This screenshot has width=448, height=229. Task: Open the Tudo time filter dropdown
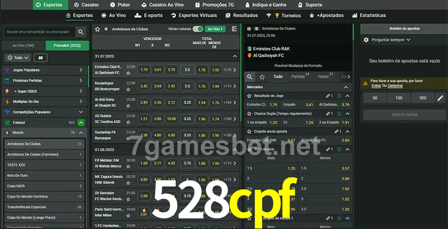click(x=17, y=58)
